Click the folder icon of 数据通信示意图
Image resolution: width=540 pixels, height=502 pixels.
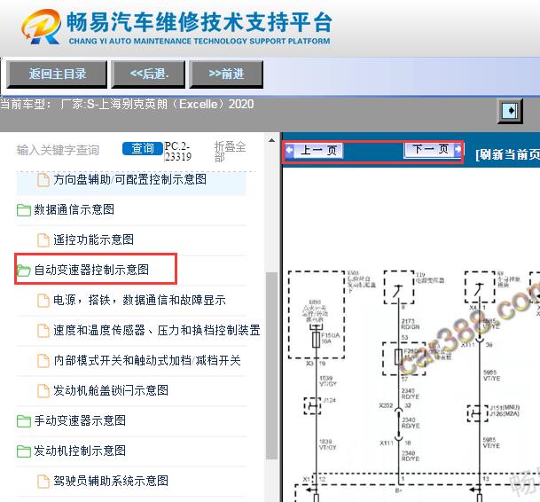click(x=24, y=210)
